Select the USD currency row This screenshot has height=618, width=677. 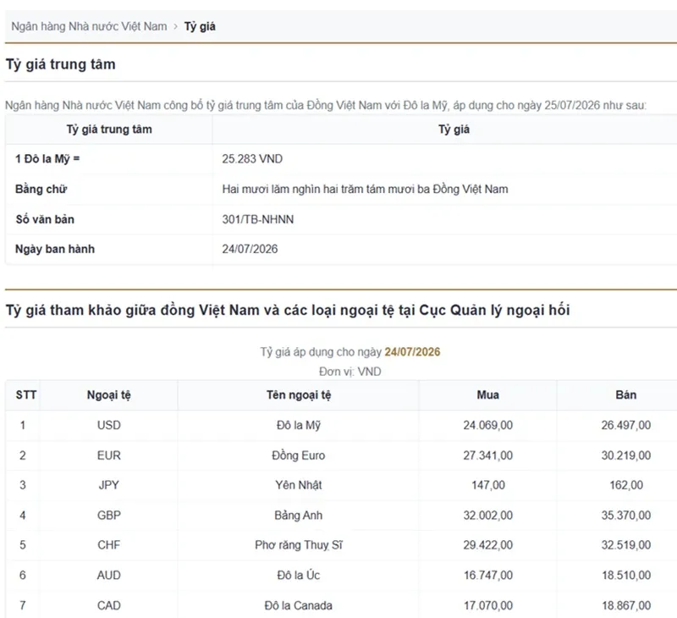point(341,425)
